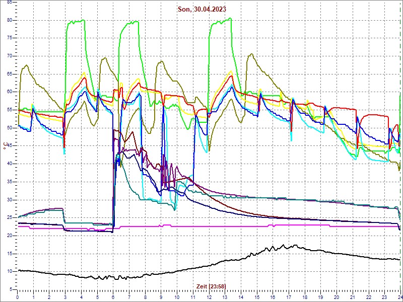The image size is (403, 302).
Task: Select the 70 value on the temperature axis
Action: (9, 56)
